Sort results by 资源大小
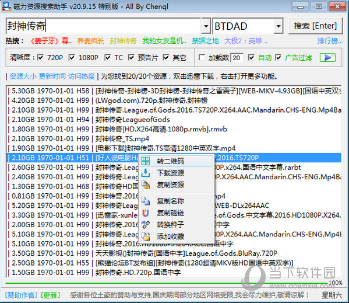The image size is (349, 303). tap(23, 76)
